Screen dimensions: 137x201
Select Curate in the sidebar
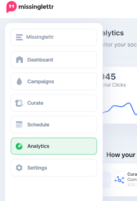tap(54, 103)
